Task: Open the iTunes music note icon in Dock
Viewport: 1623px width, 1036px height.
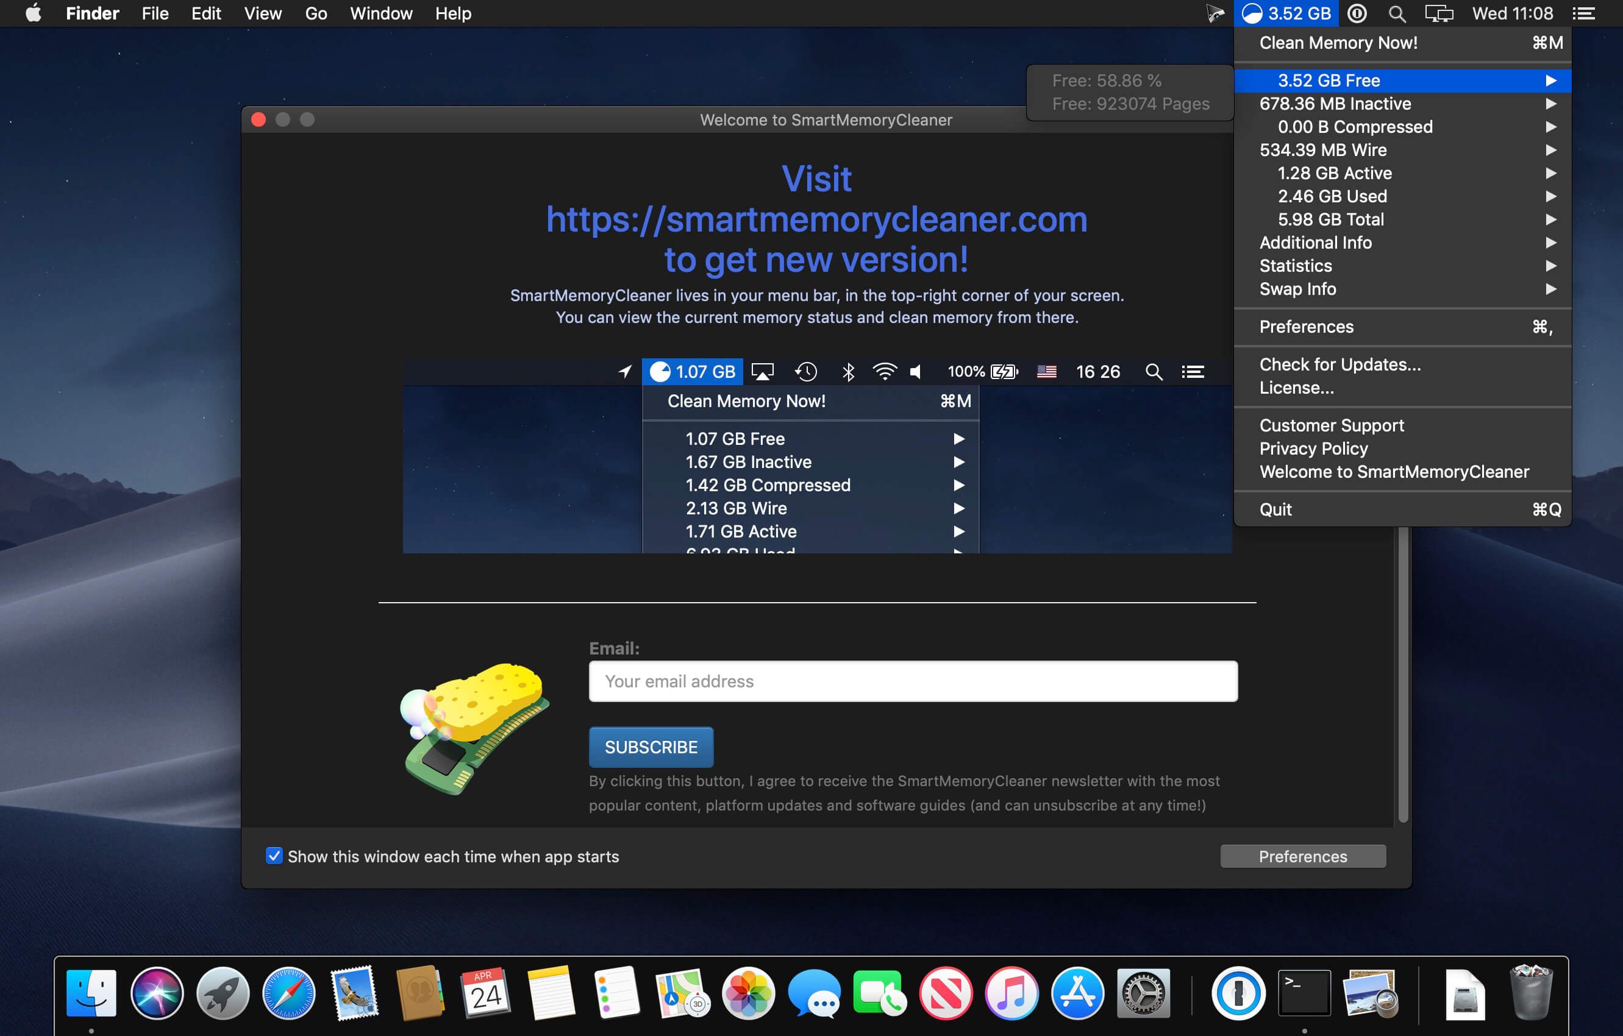Action: pyautogui.click(x=1011, y=993)
